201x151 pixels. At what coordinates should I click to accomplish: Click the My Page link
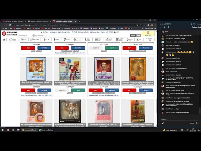click(x=44, y=32)
